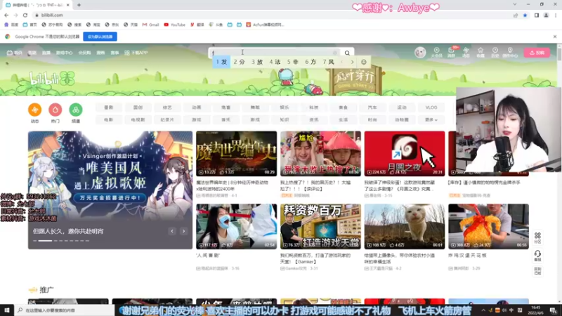Screen dimensions: 562x316
Task: Open the 首页 header nav link
Action: pos(14,53)
